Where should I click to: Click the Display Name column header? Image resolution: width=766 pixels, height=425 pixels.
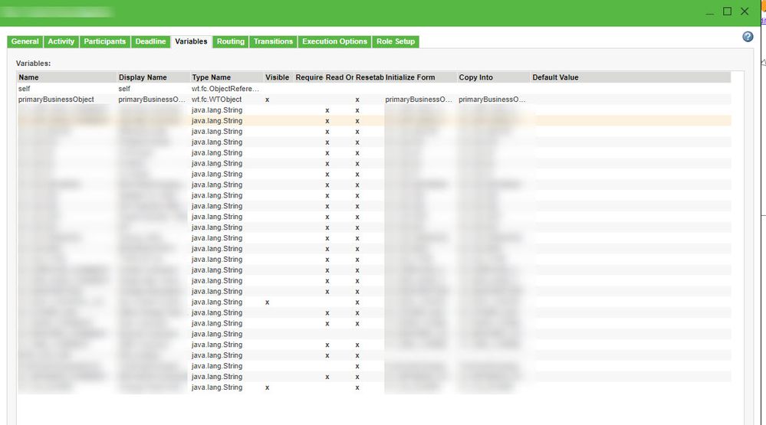(x=153, y=77)
